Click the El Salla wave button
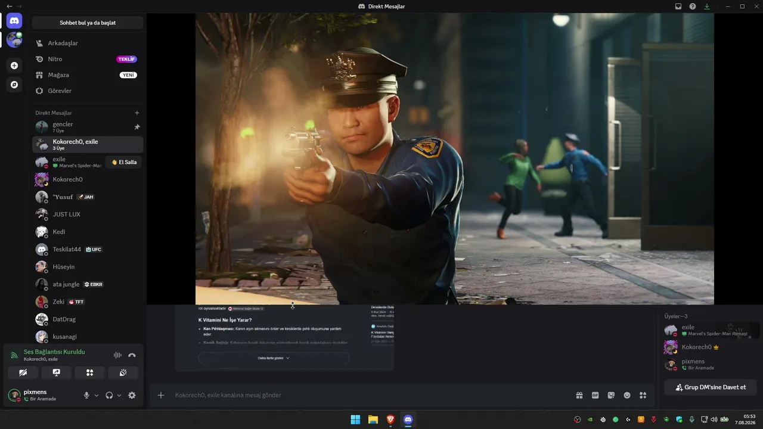 pos(123,162)
